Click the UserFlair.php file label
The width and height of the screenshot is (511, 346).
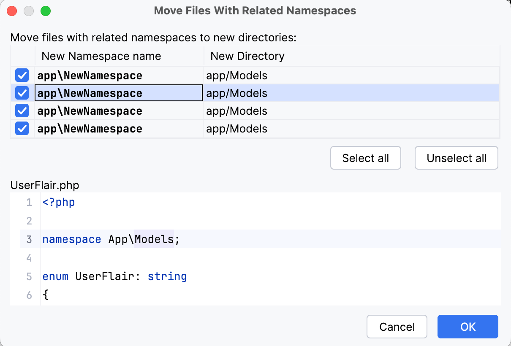tap(44, 185)
